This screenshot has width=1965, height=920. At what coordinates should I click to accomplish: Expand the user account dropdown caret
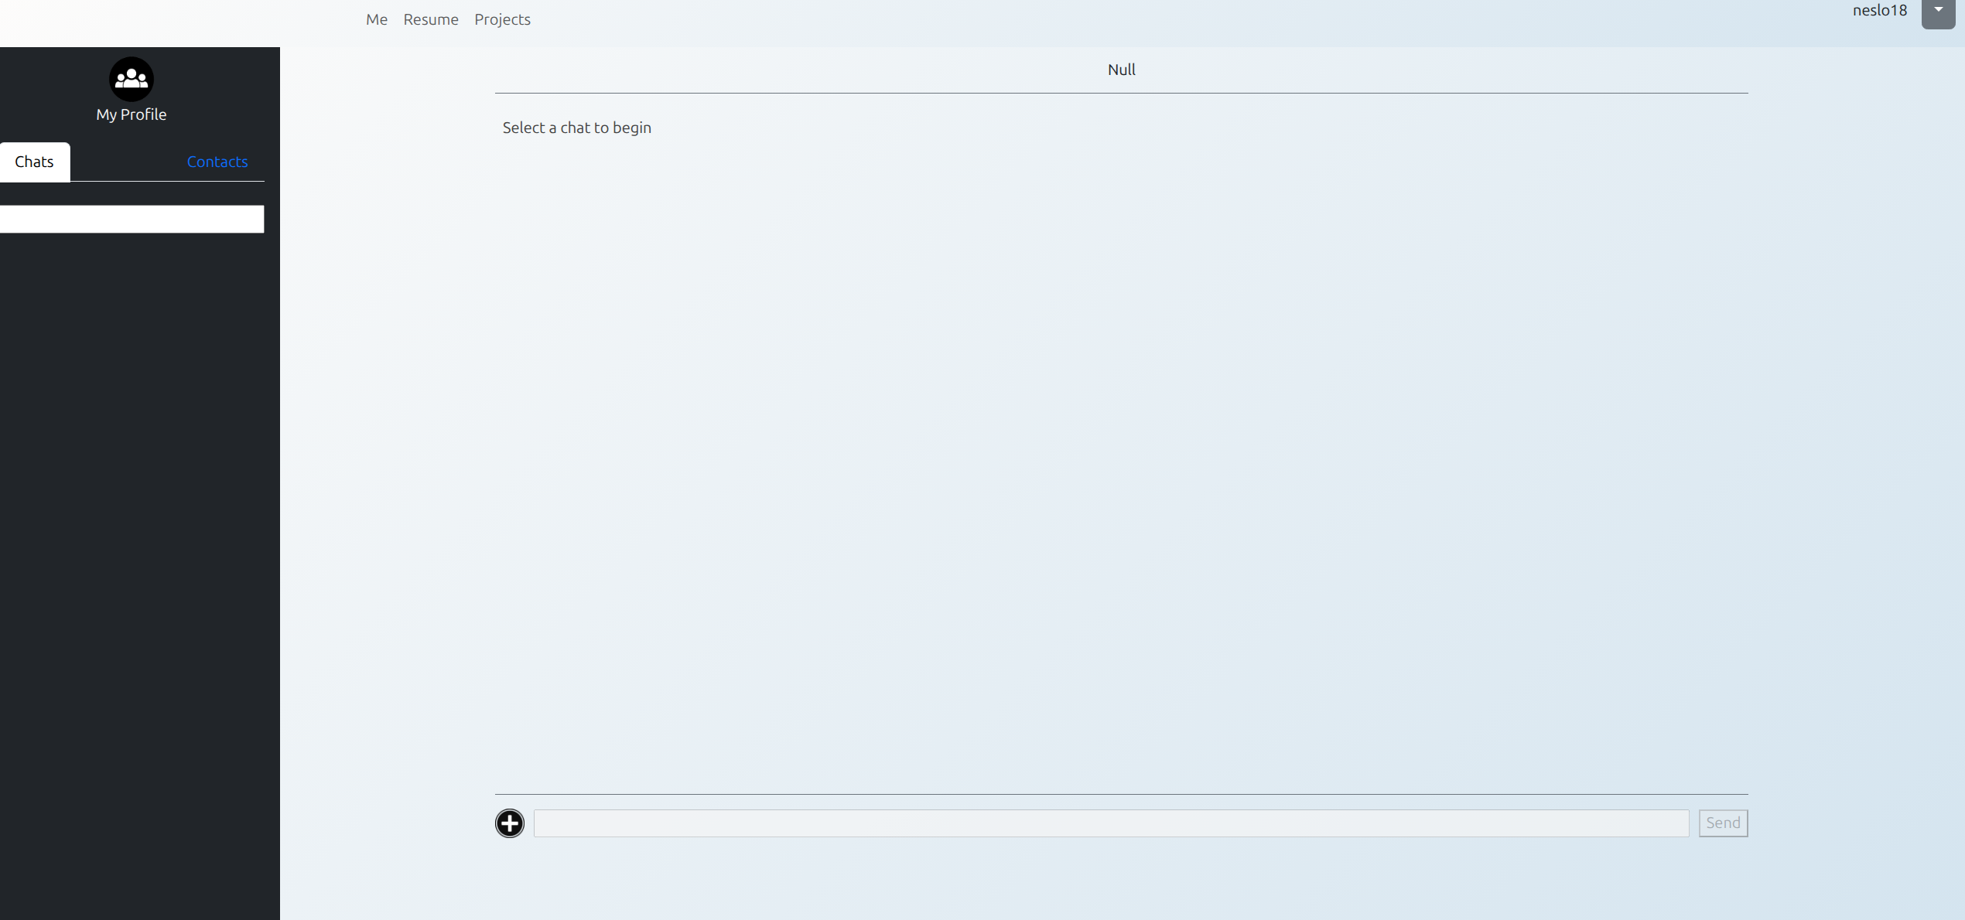point(1938,11)
